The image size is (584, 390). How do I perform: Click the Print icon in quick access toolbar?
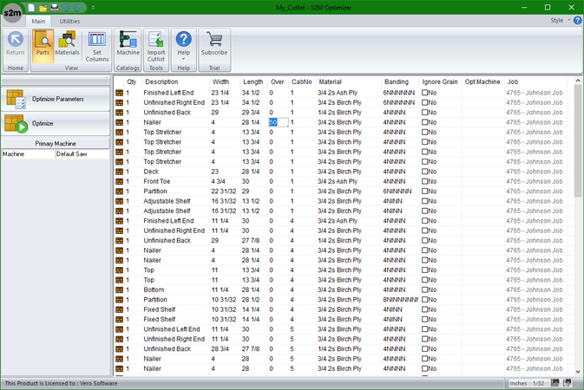pos(55,8)
